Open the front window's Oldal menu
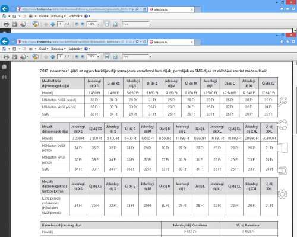The width and height of the screenshot is (297, 237). click(43, 49)
